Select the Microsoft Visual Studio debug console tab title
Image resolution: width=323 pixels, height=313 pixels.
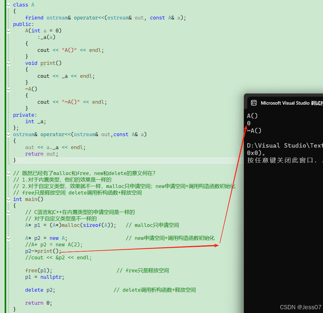pyautogui.click(x=292, y=103)
